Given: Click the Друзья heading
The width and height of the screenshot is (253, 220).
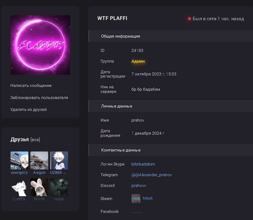Looking at the screenshot, I should [x=20, y=139].
